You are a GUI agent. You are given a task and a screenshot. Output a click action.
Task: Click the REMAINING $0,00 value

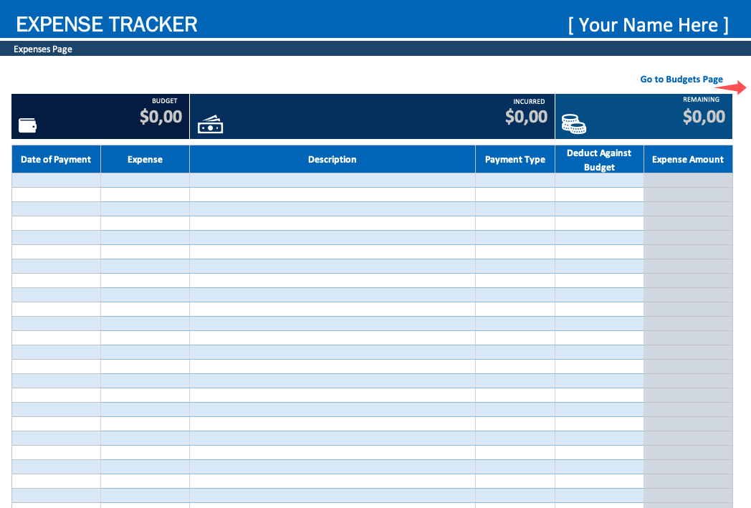pos(704,116)
